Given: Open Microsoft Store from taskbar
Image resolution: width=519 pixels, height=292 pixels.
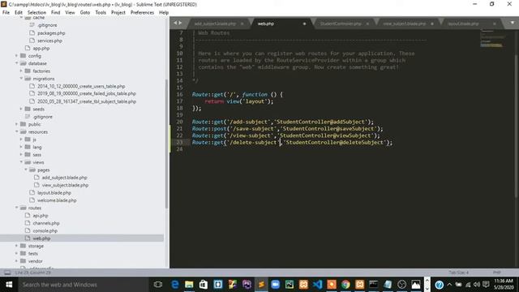Looking at the screenshot, I should click(x=204, y=285).
